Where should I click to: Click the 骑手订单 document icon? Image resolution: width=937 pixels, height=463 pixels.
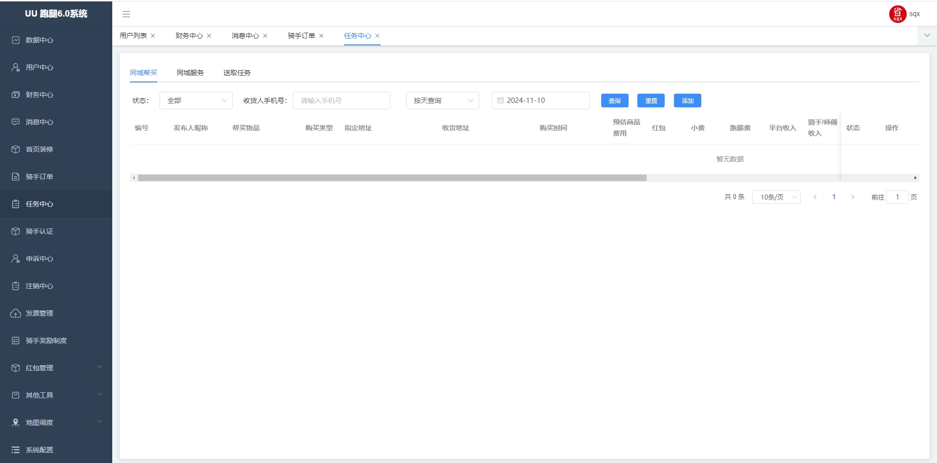[x=16, y=177]
